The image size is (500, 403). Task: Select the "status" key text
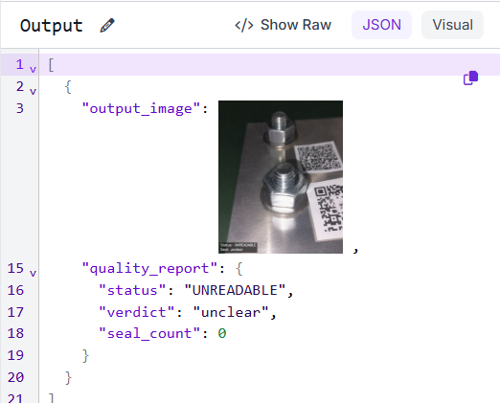132,290
